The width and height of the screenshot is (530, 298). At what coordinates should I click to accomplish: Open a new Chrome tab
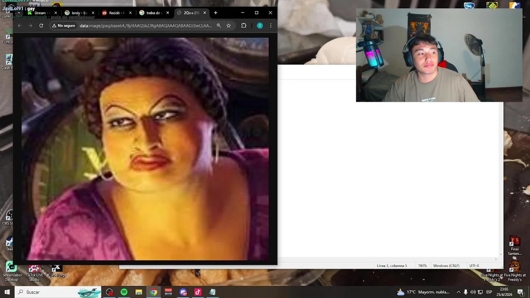[216, 13]
